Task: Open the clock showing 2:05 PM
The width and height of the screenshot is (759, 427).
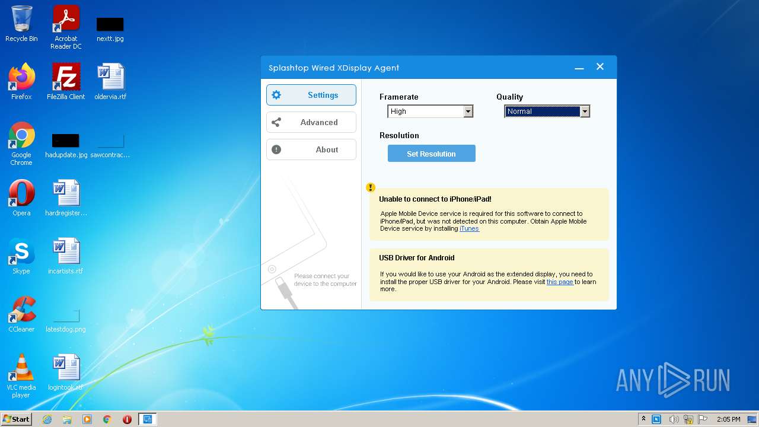Action: coord(728,419)
